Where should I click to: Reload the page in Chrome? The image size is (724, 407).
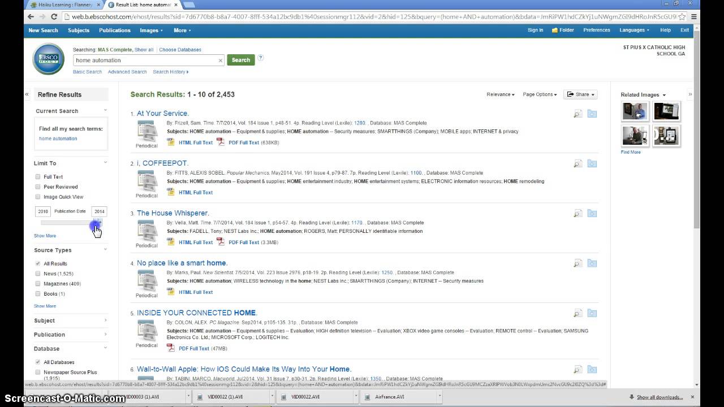coord(54,17)
